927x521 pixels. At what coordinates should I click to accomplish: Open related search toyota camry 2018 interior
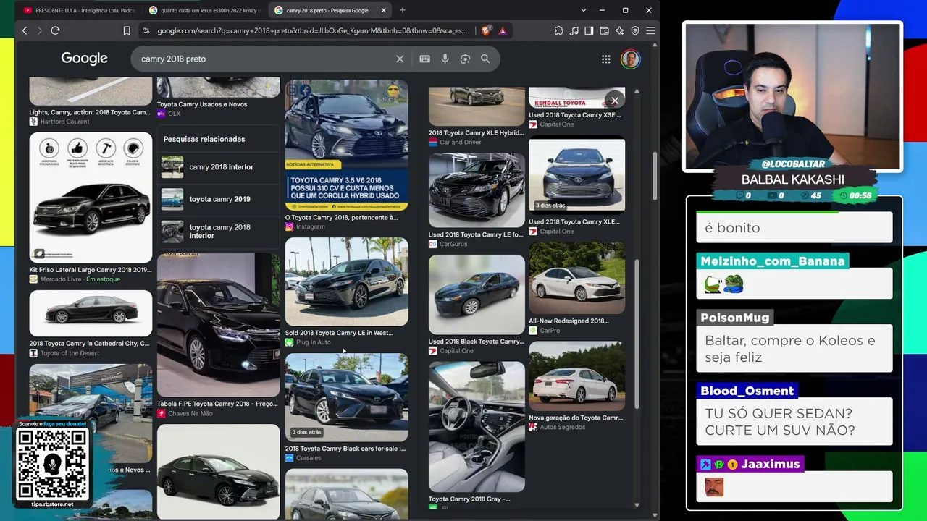pos(219,232)
